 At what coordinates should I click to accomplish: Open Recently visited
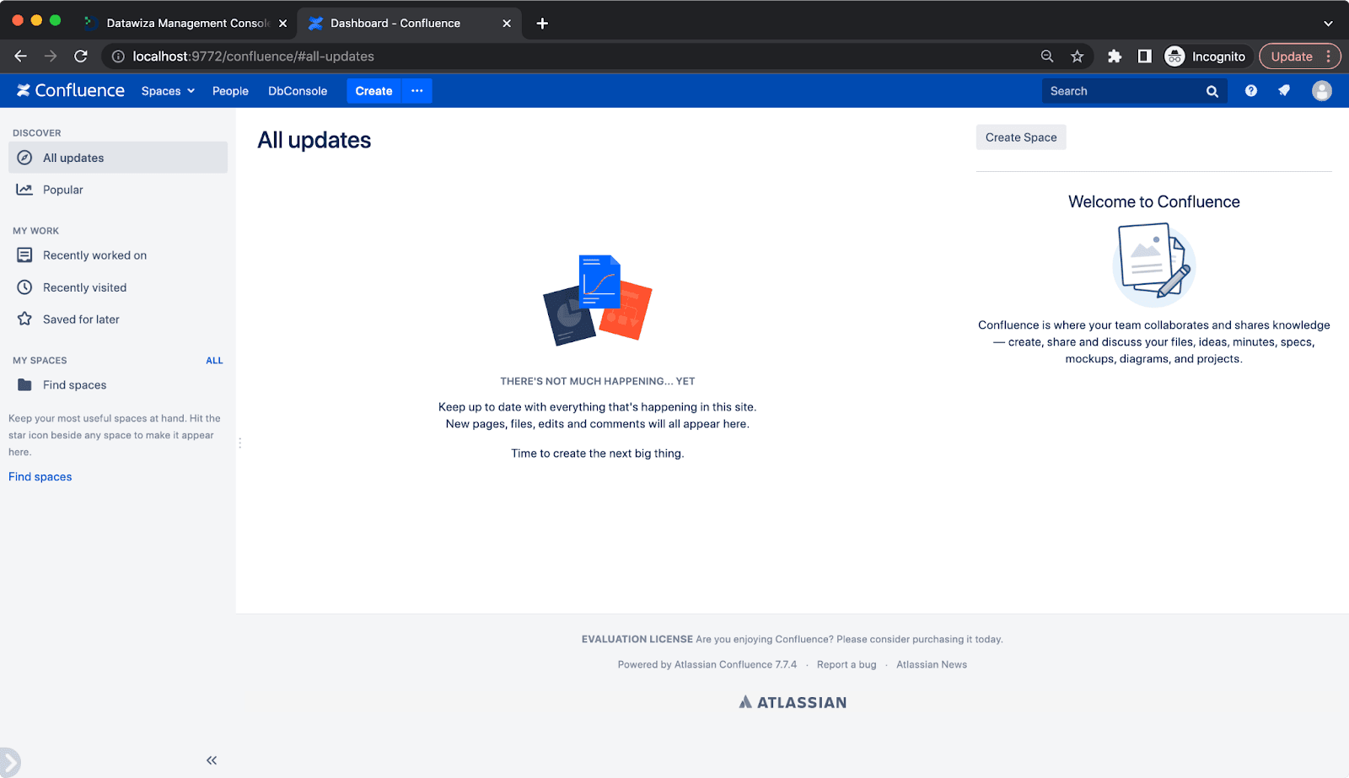[118, 287]
